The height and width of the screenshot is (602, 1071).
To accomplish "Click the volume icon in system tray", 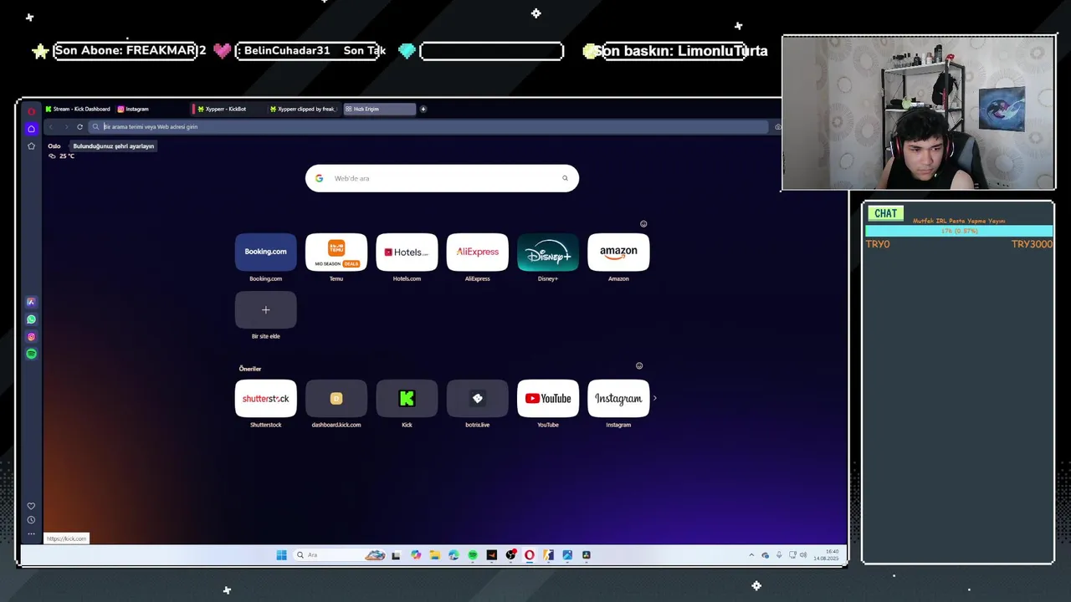I will [804, 555].
